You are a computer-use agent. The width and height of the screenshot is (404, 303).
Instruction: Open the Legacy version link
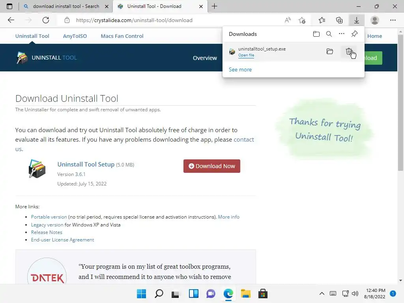(47, 224)
